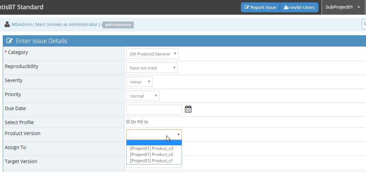Click the Due Date input field
This screenshot has width=366, height=172.
pos(154,110)
